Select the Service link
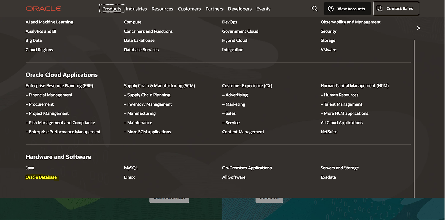Image resolution: width=445 pixels, height=220 pixels. (231, 123)
